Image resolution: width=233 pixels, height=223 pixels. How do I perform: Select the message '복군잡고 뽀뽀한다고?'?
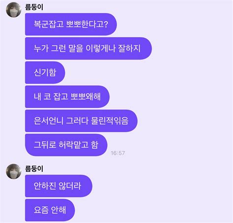[71, 24]
